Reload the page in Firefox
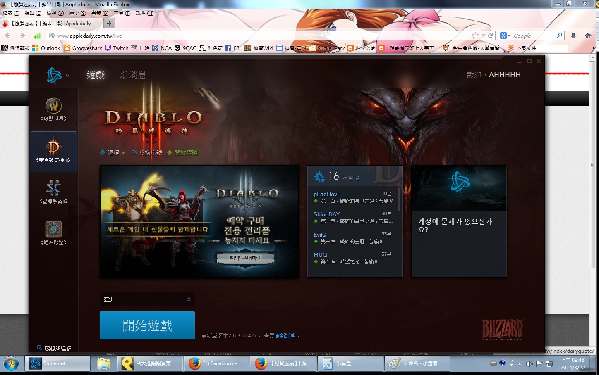The height and width of the screenshot is (375, 599). [x=490, y=36]
